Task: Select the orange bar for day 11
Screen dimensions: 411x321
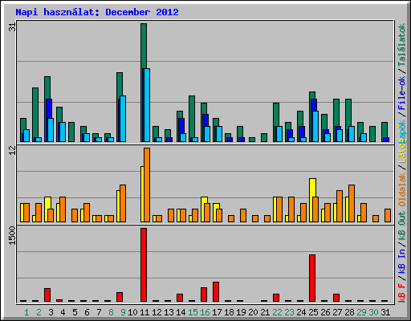Action: 147,185
